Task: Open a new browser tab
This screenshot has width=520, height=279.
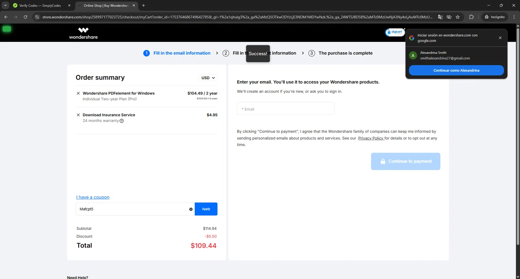Action: [x=144, y=6]
